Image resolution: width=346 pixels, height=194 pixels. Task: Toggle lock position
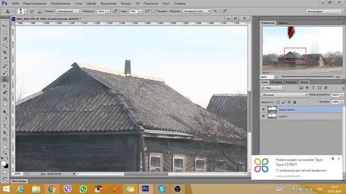pos(289,102)
